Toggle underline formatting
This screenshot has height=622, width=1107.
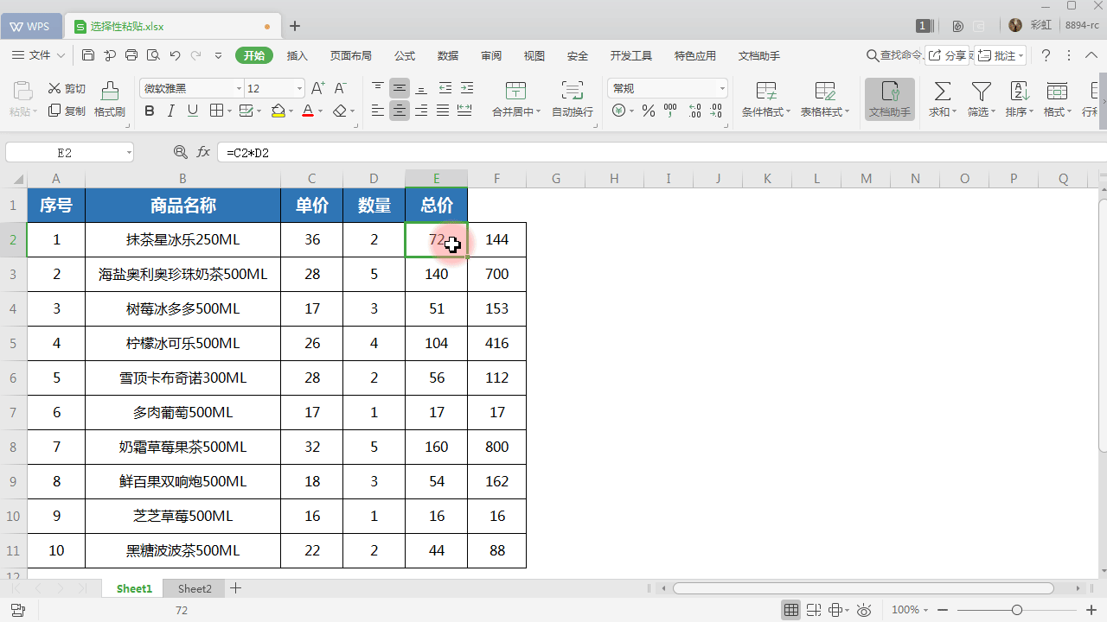click(x=192, y=111)
